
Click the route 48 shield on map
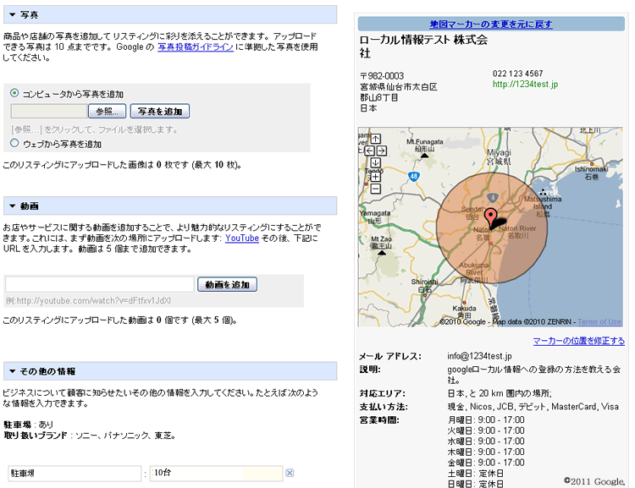pyautogui.click(x=413, y=177)
